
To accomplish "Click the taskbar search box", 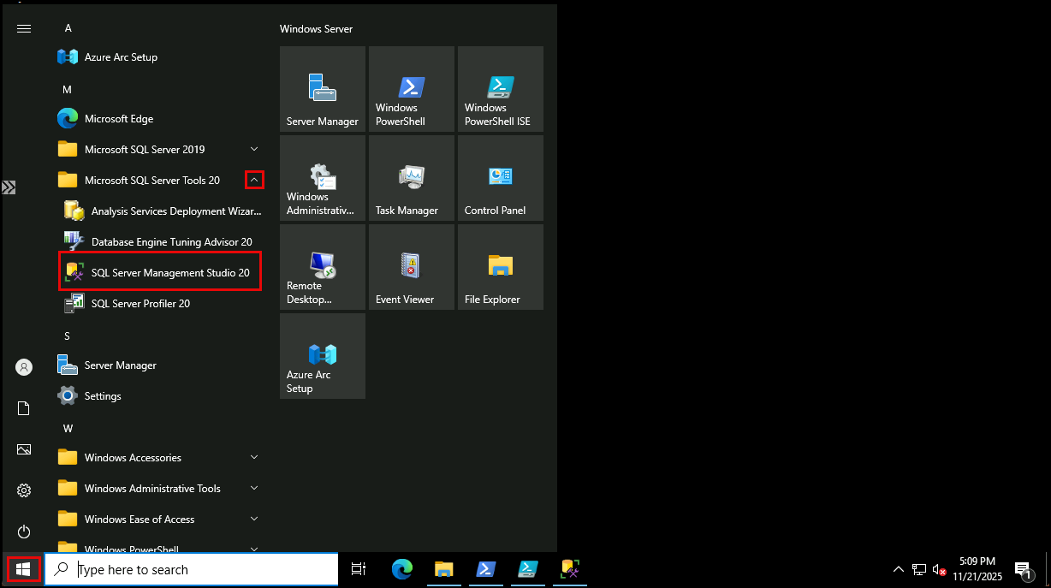I will [x=190, y=569].
